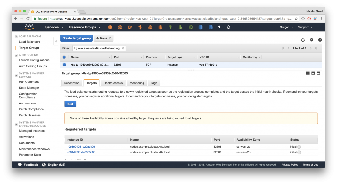Screen dimensions: 337x185
Task: Show status info for us-west-2b target
Action: click(x=299, y=152)
